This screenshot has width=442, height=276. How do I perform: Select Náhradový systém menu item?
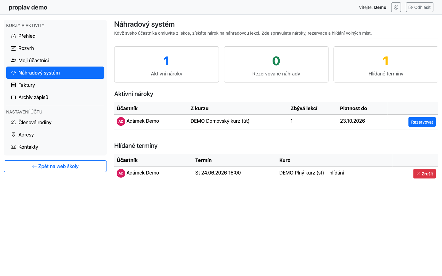pos(55,73)
